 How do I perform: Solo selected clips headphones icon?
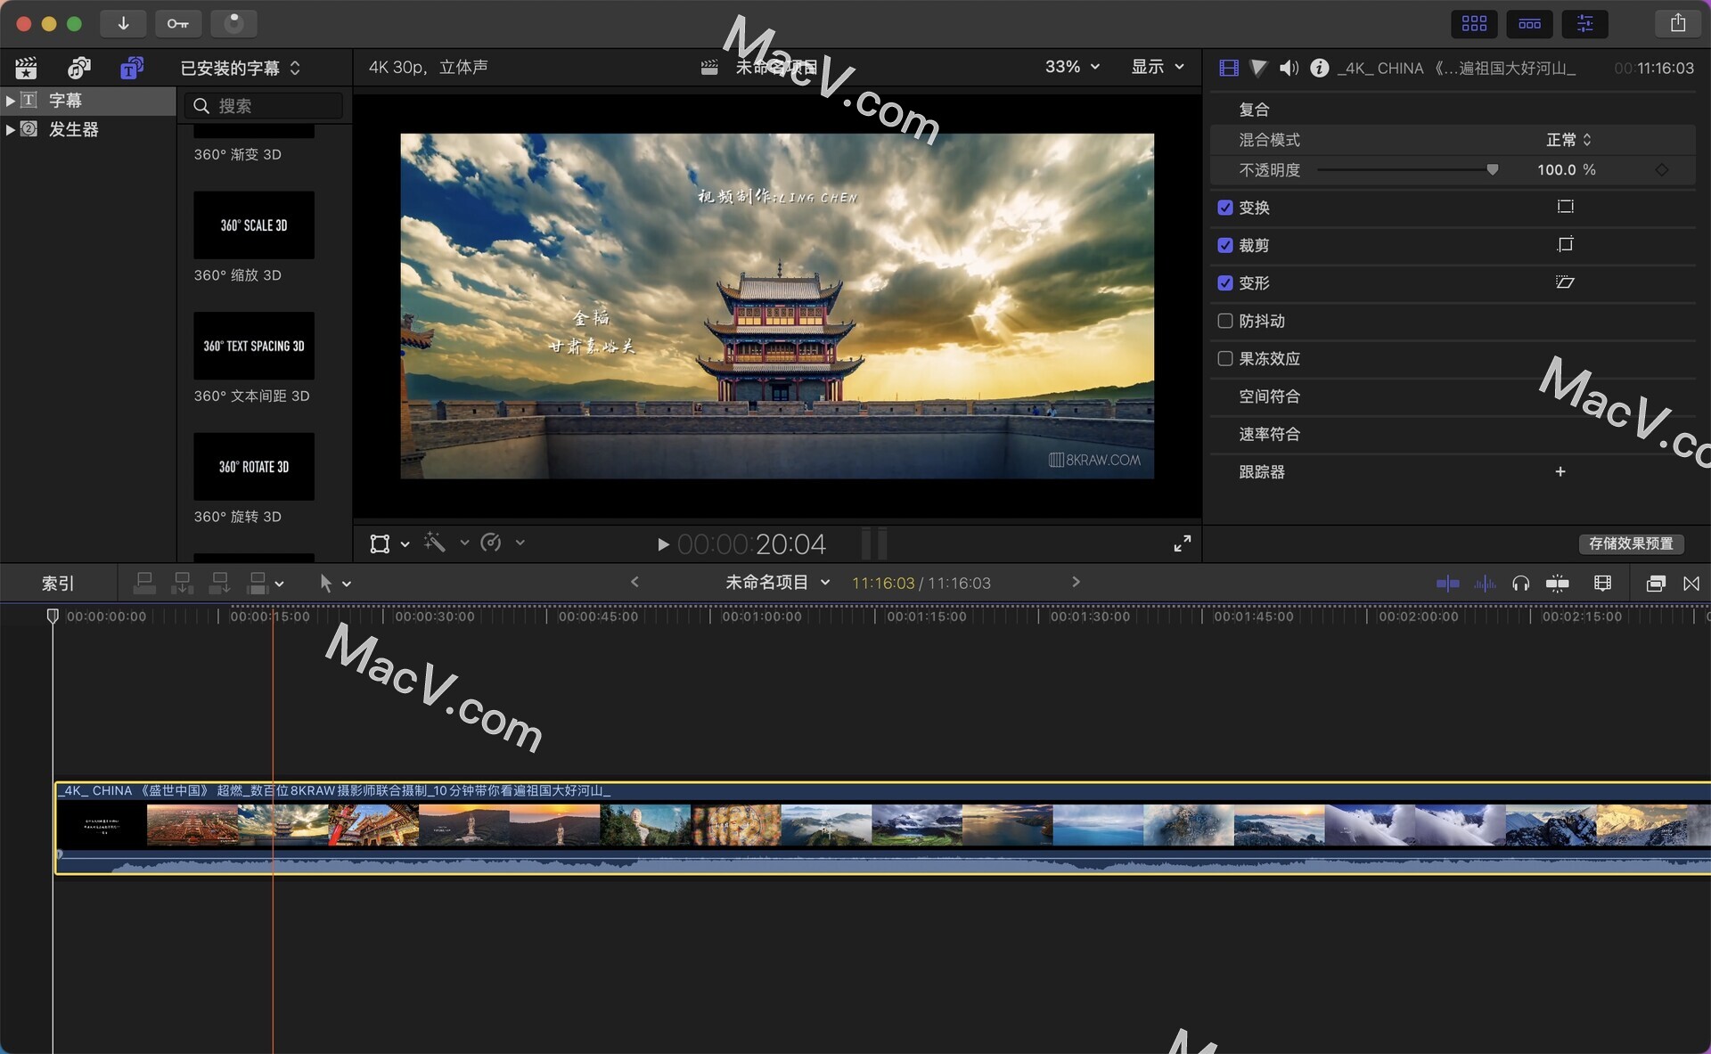1521,584
